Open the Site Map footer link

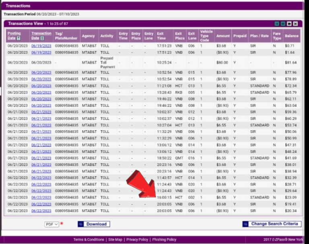coord(115,240)
